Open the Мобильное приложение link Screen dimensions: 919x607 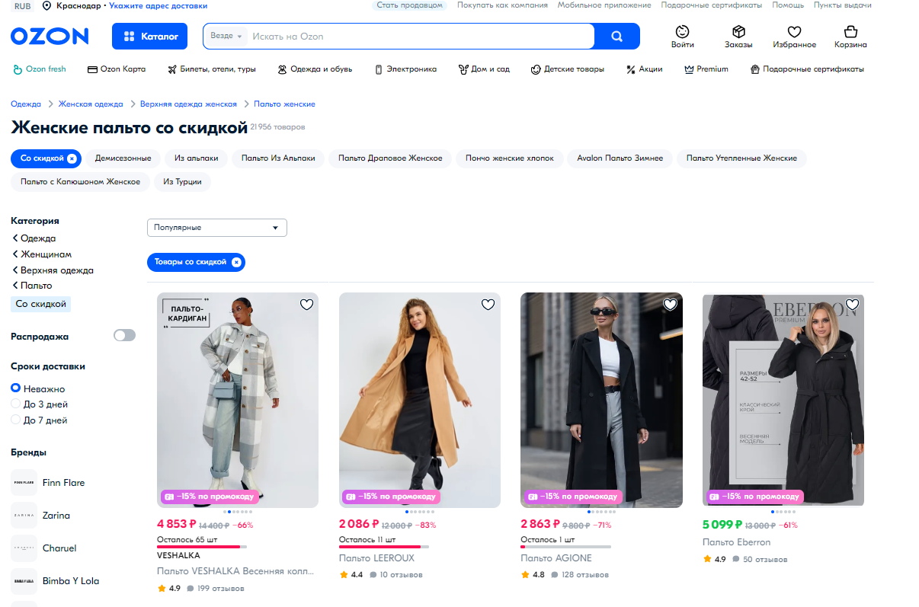click(604, 5)
